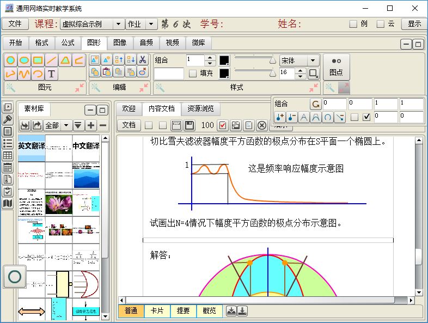The image size is (428, 323).
Task: Select the straight line tool
Action: pyautogui.click(x=51, y=60)
